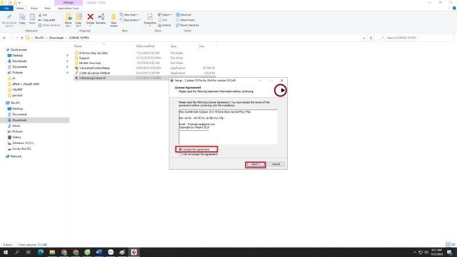This screenshot has width=457, height=257.
Task: Open the File tab
Action: coord(6,8)
